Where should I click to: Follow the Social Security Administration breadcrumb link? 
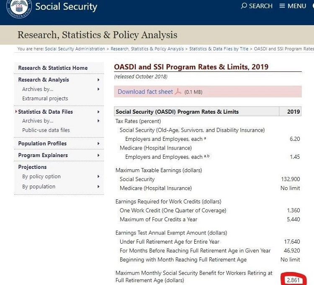click(75, 49)
